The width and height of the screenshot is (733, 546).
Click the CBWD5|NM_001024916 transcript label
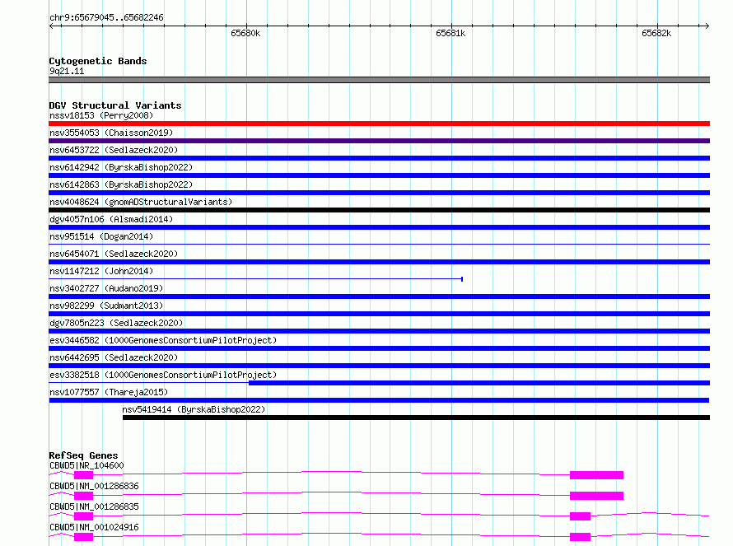(94, 527)
